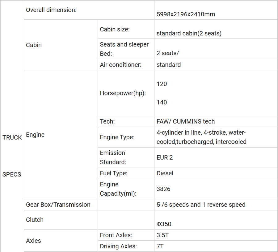Select the "5 /6 speeds and 1 reverse speed" text
This screenshot has width=278, height=252.
[x=201, y=205]
